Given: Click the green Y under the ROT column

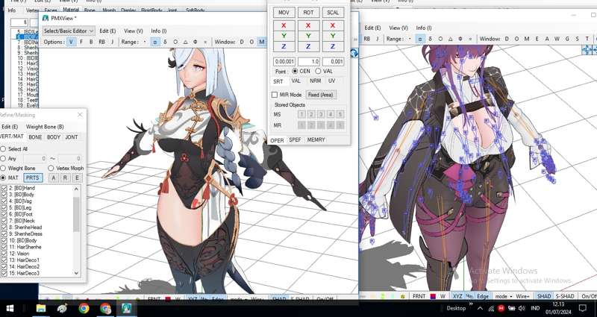Looking at the screenshot, I should point(308,36).
